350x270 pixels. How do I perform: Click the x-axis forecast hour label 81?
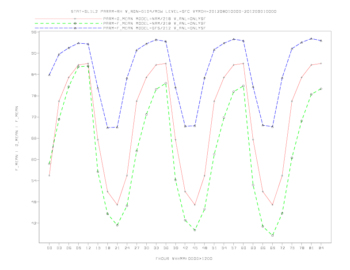coord(312,248)
